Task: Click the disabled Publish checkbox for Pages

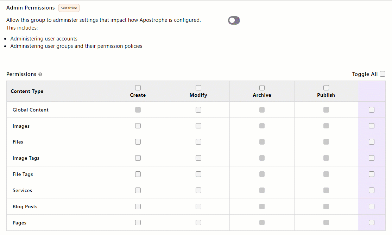Action: coord(326,222)
